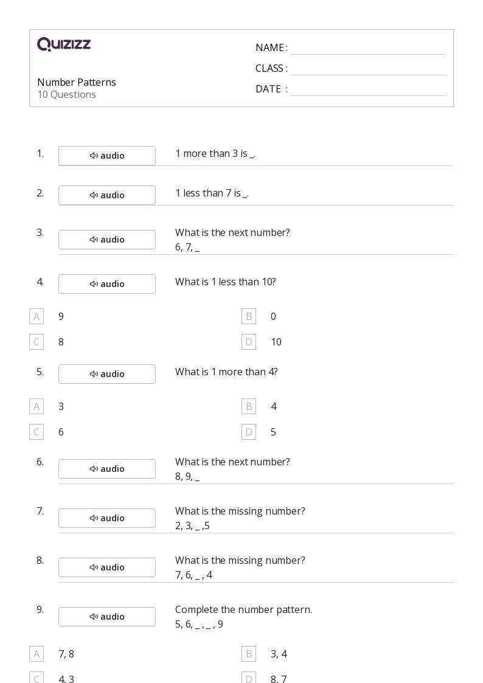Select option D for question 4
Viewport: 483px width, 683px height.
[248, 342]
